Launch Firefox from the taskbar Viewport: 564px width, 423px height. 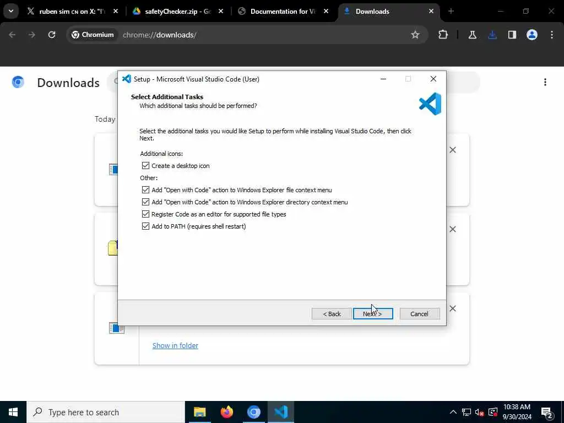point(226,412)
